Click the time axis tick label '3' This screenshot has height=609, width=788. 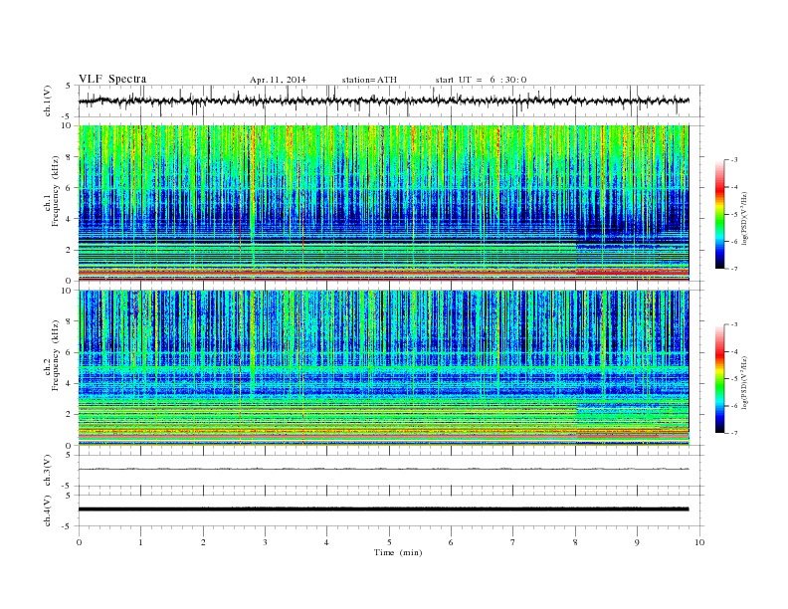pos(265,542)
